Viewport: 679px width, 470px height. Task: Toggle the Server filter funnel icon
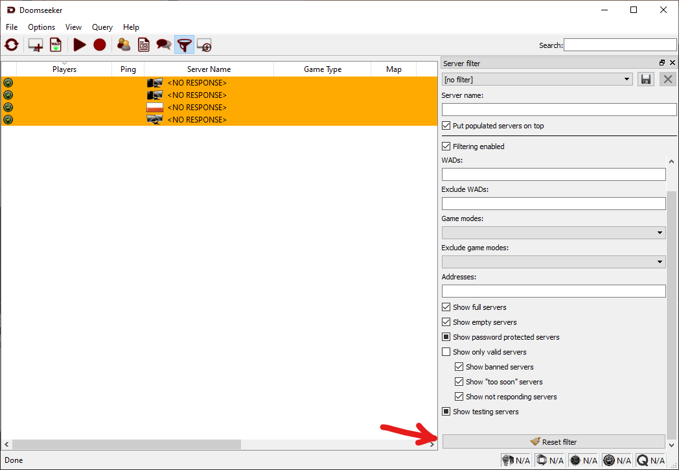[185, 45]
